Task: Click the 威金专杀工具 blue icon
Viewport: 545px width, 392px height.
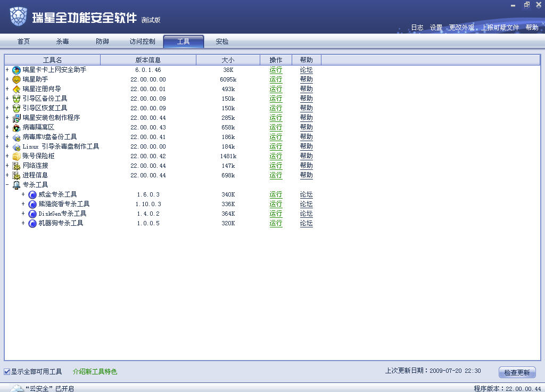Action: [32, 195]
